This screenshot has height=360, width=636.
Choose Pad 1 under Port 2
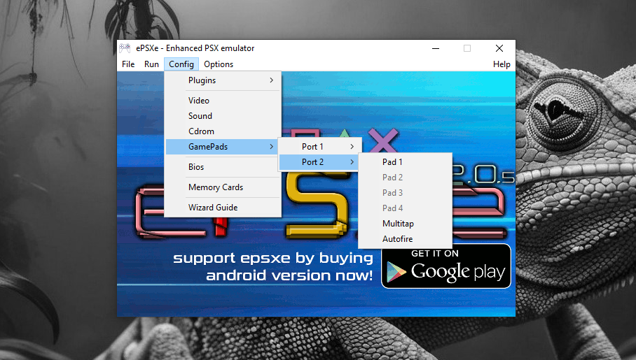tap(392, 162)
